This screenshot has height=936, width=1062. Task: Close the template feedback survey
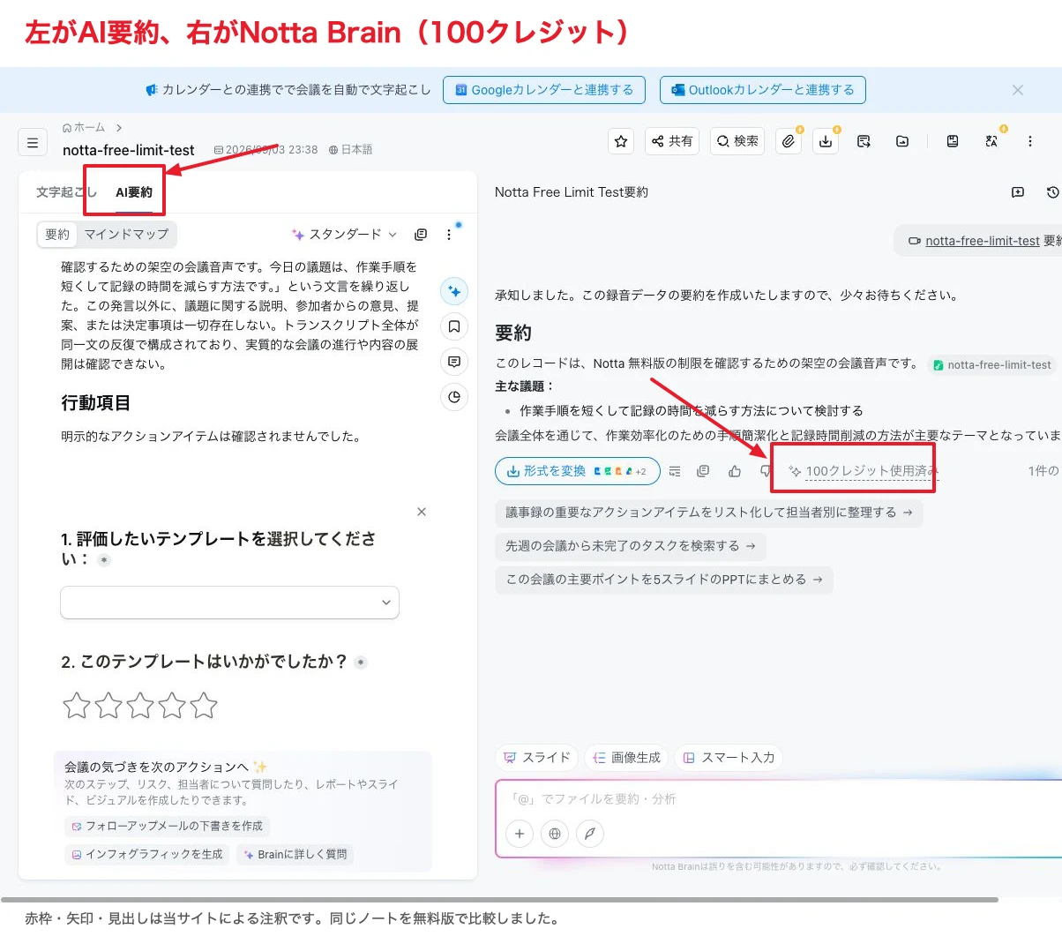tap(422, 512)
